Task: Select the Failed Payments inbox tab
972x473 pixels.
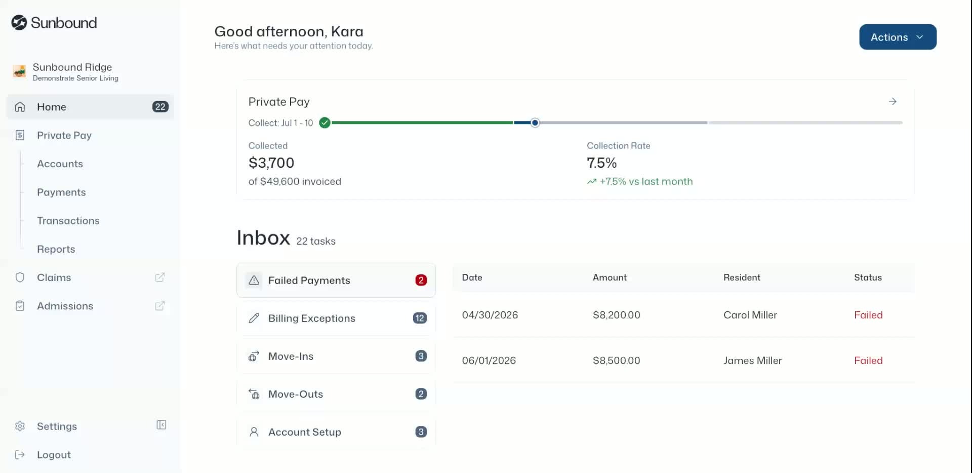Action: 336,280
